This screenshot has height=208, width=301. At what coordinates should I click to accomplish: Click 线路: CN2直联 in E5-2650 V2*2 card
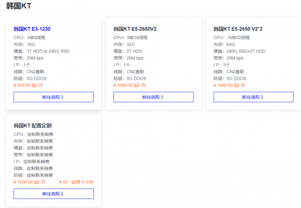(x=229, y=72)
